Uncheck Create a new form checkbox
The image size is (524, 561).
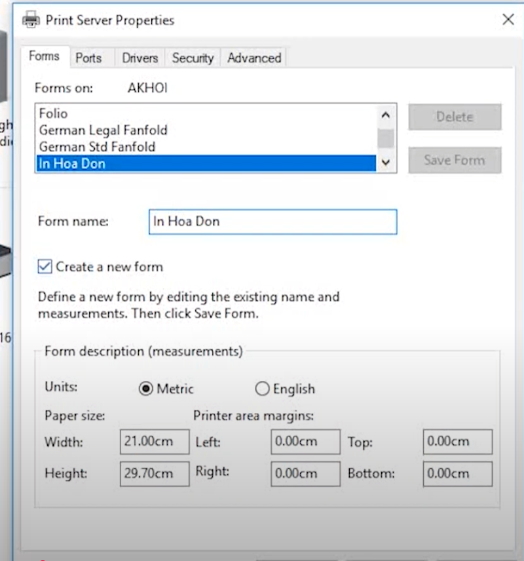coord(45,267)
